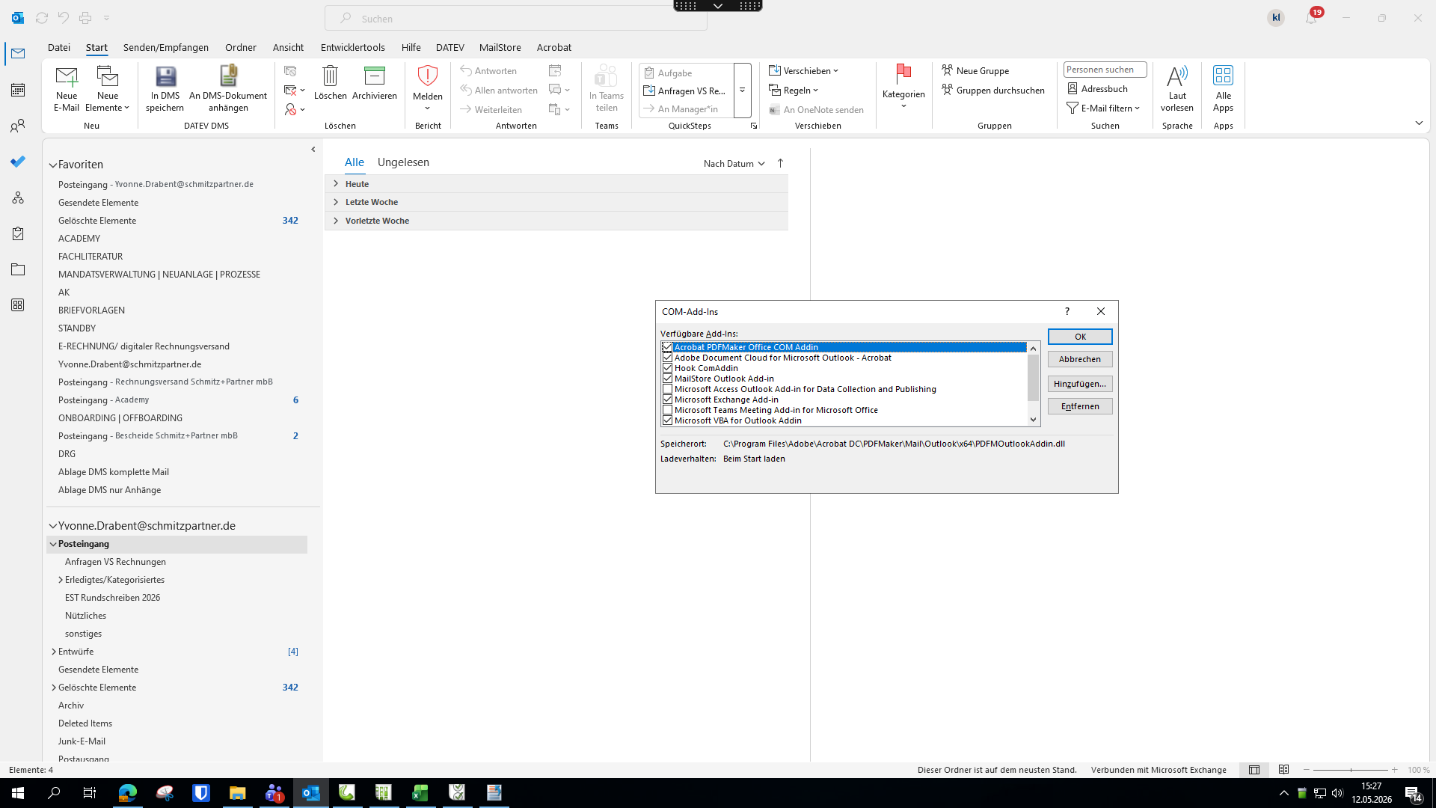Open the MailStore ribbon tab

pyautogui.click(x=500, y=47)
